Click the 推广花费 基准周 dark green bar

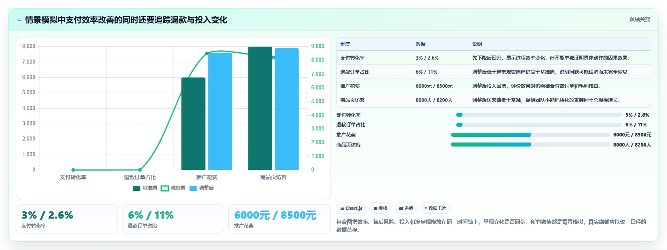coord(193,124)
